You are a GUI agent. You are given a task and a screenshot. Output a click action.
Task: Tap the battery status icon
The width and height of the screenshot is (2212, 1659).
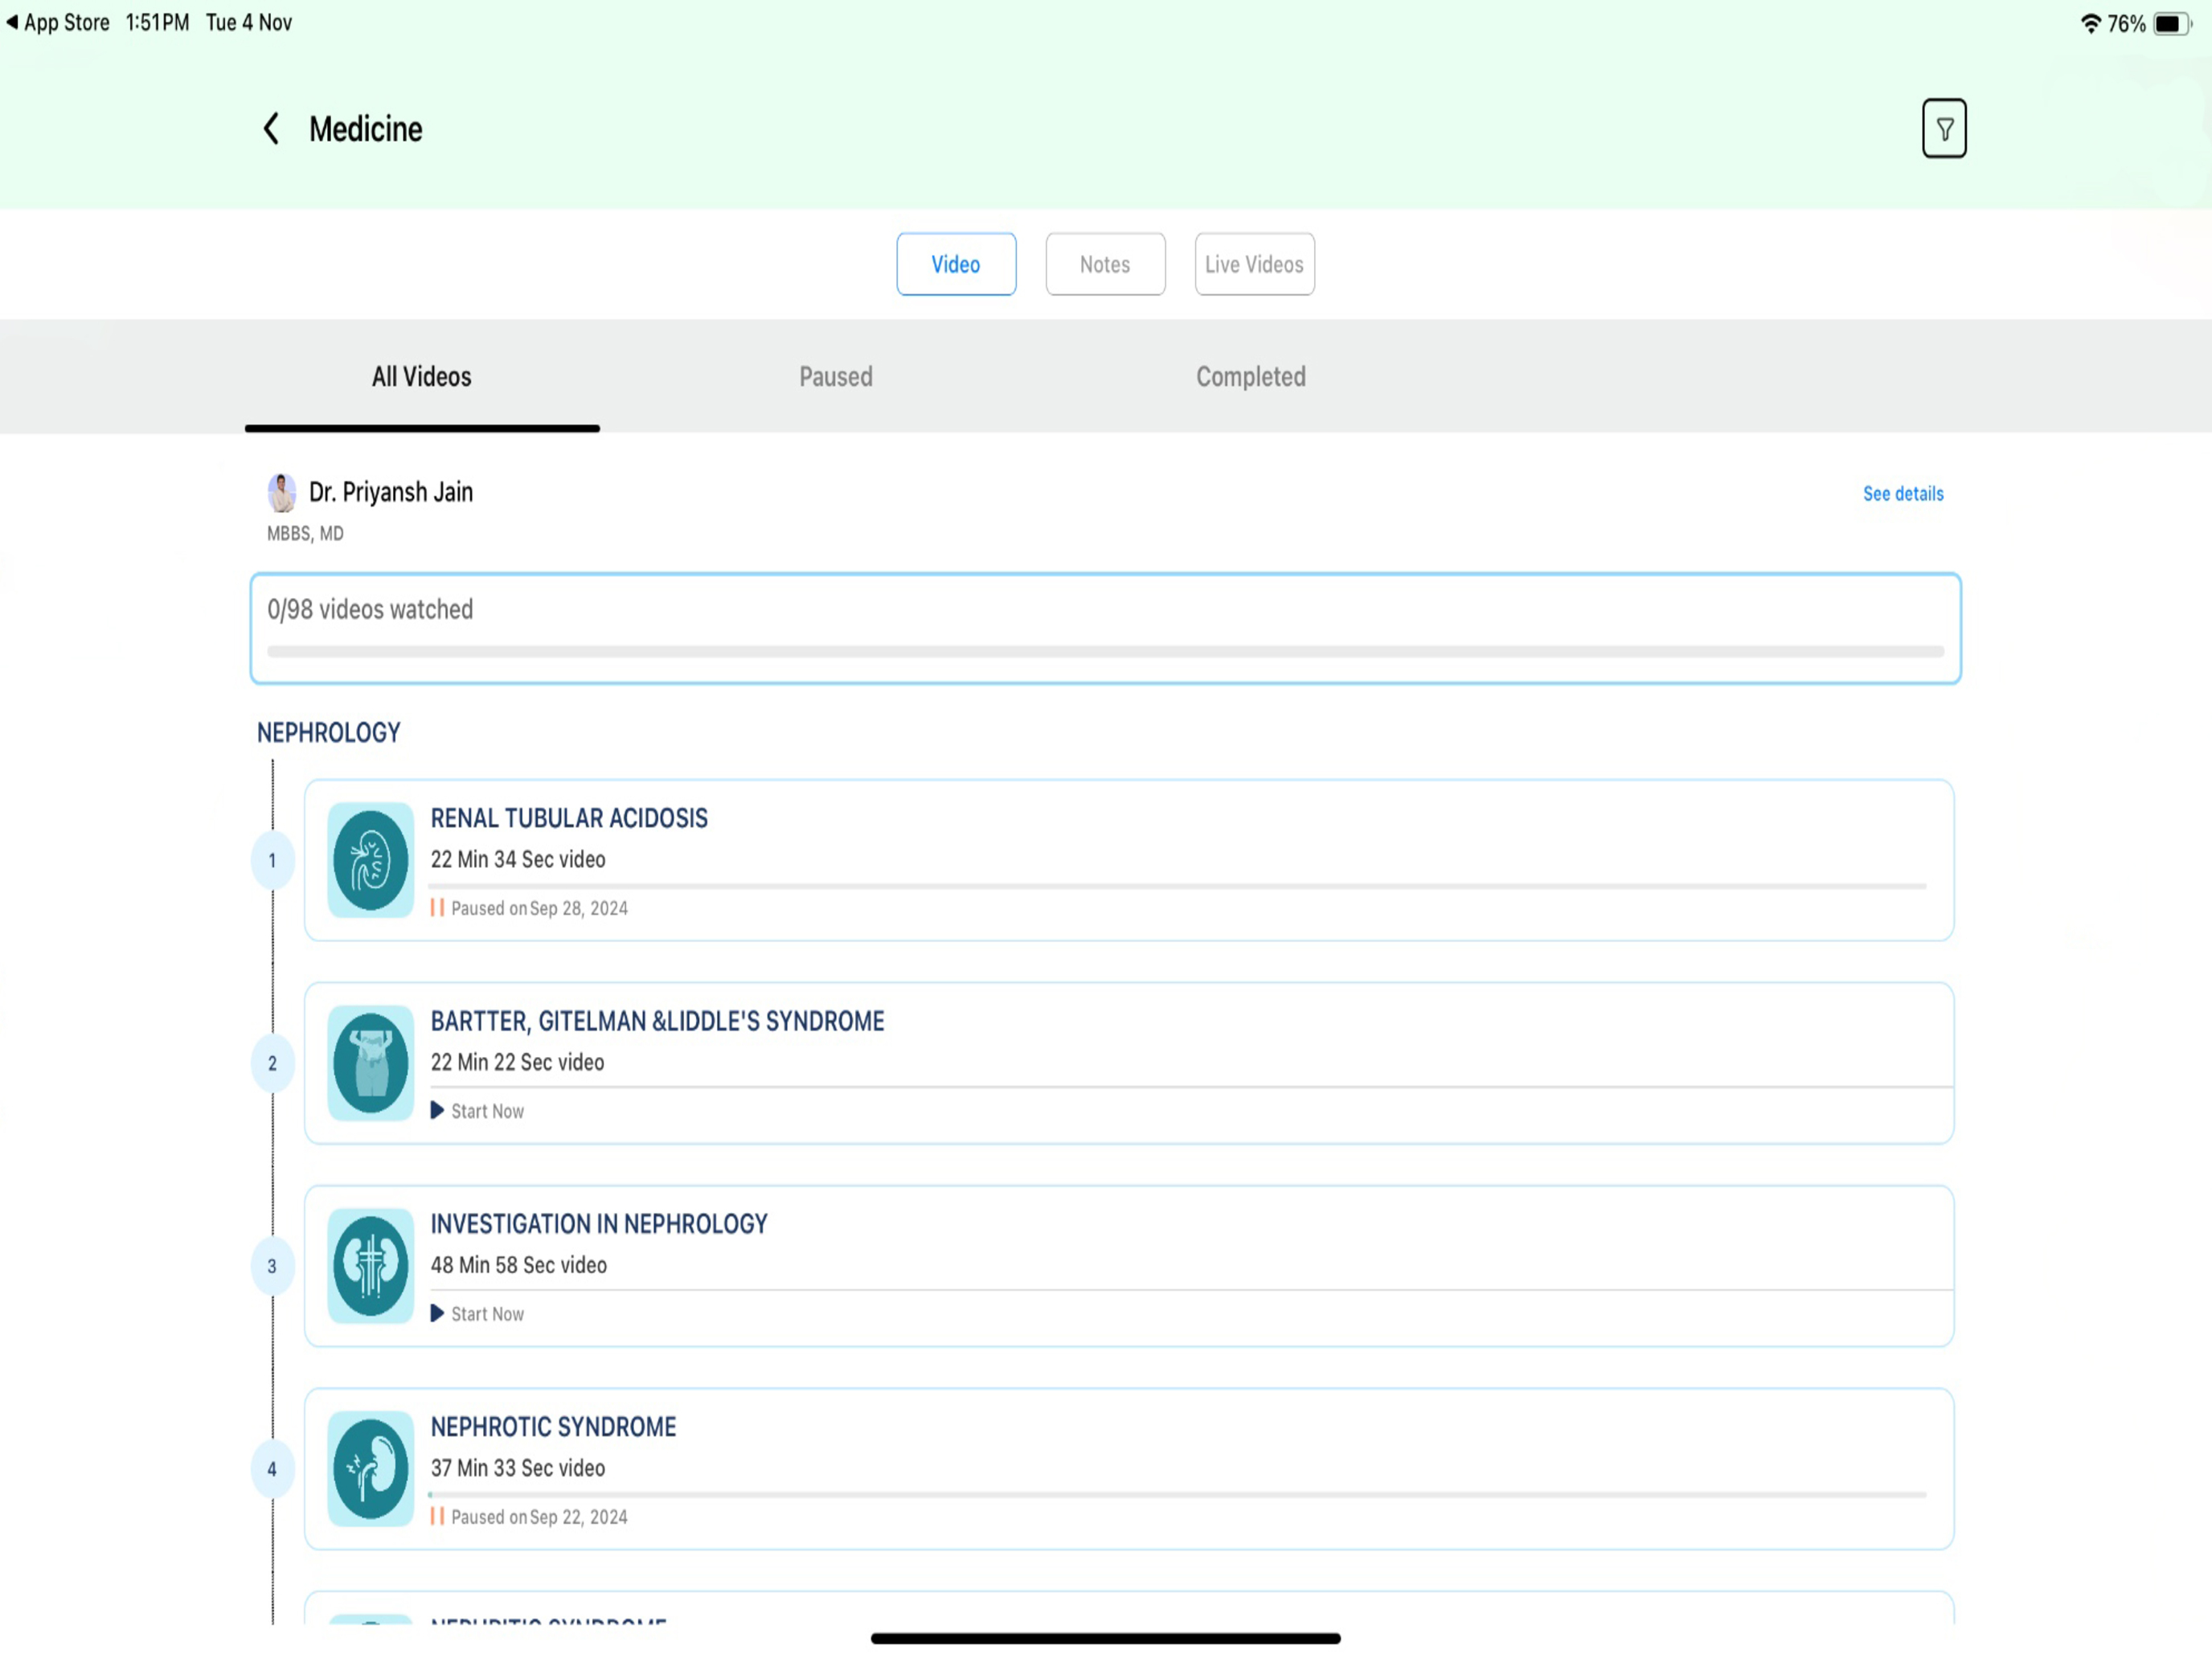2171,23
